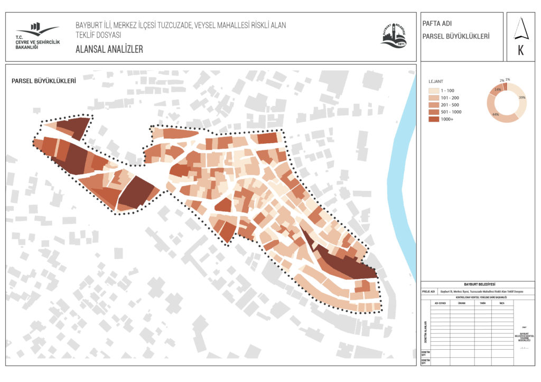
Task: Select the 101 - 200 legend swatch
Action: point(435,98)
